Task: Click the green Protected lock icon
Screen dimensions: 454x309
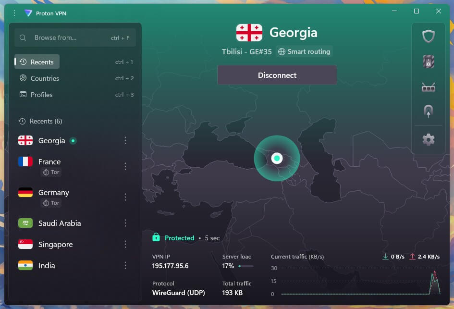Action: click(156, 237)
